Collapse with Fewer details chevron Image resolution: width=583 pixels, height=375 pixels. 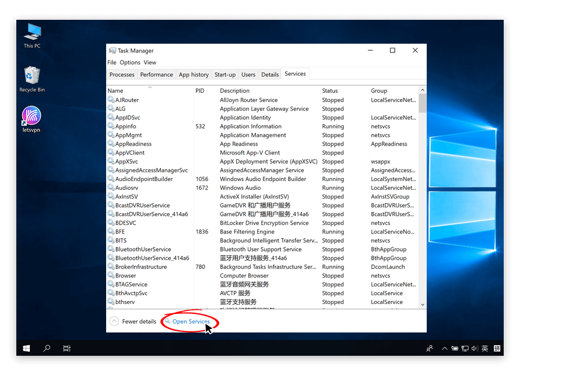(x=114, y=321)
